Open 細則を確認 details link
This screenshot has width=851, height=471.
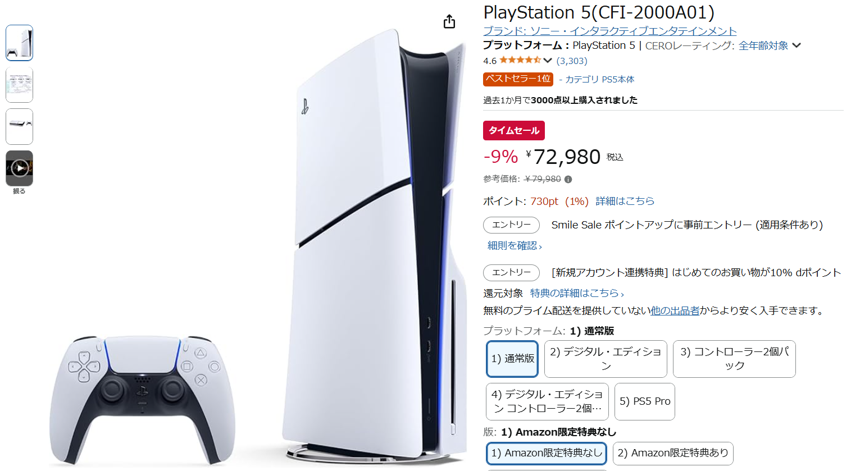515,245
